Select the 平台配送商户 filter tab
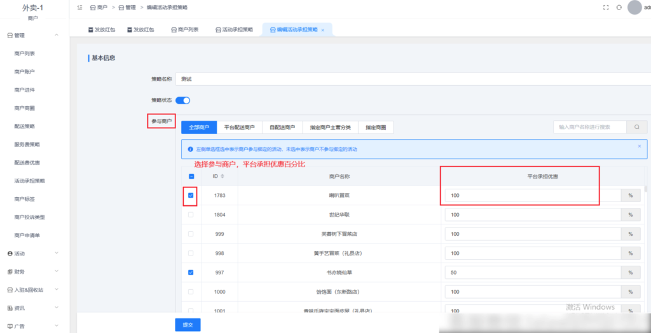The image size is (651, 333). [239, 128]
